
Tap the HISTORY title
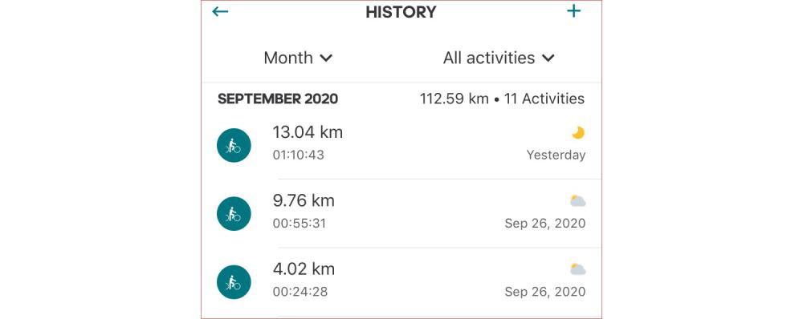pyautogui.click(x=401, y=12)
